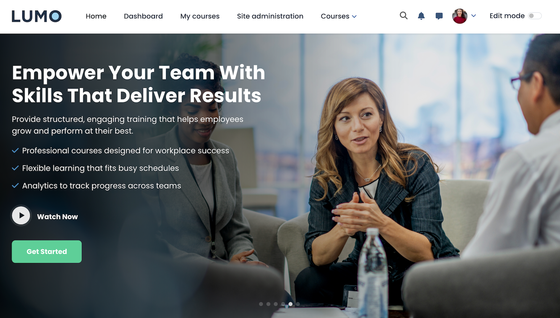Expand the user menu chevron
Viewport: 560px width, 318px height.
click(x=474, y=16)
